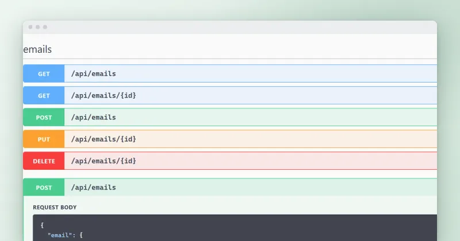The height and width of the screenshot is (241, 460).
Task: Click the /api/emails path above REQUEST BODY
Action: pyautogui.click(x=94, y=188)
